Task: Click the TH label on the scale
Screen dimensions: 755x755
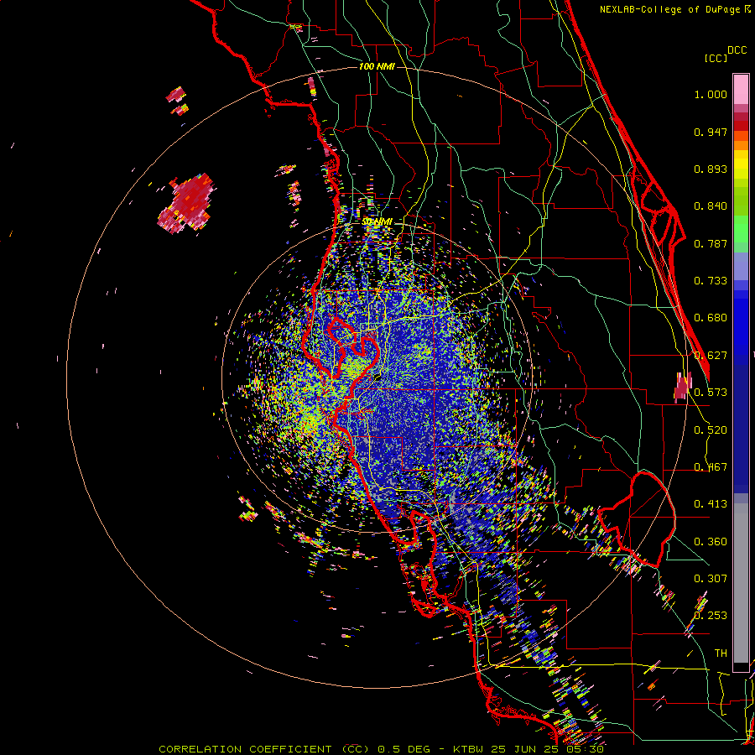Action: pyautogui.click(x=721, y=653)
